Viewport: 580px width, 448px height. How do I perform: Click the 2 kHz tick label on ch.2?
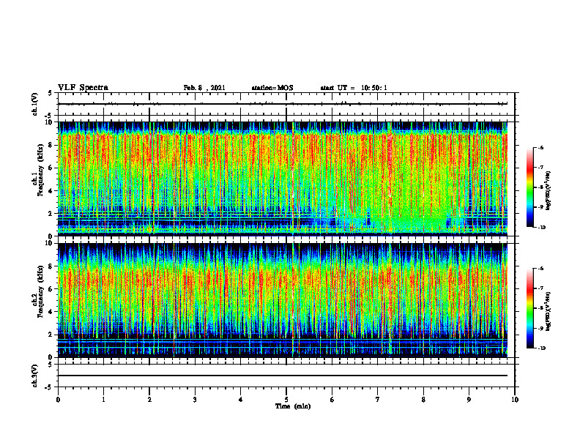click(x=51, y=335)
